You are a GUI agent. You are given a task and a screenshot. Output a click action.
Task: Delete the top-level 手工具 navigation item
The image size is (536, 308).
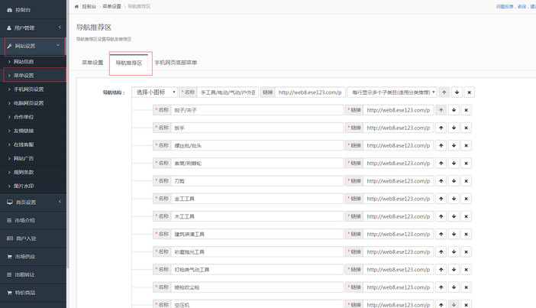(x=470, y=92)
